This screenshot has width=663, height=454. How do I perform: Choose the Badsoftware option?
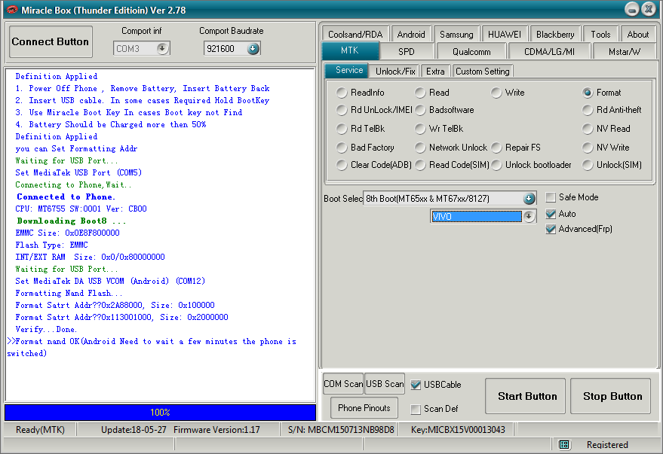(x=420, y=110)
